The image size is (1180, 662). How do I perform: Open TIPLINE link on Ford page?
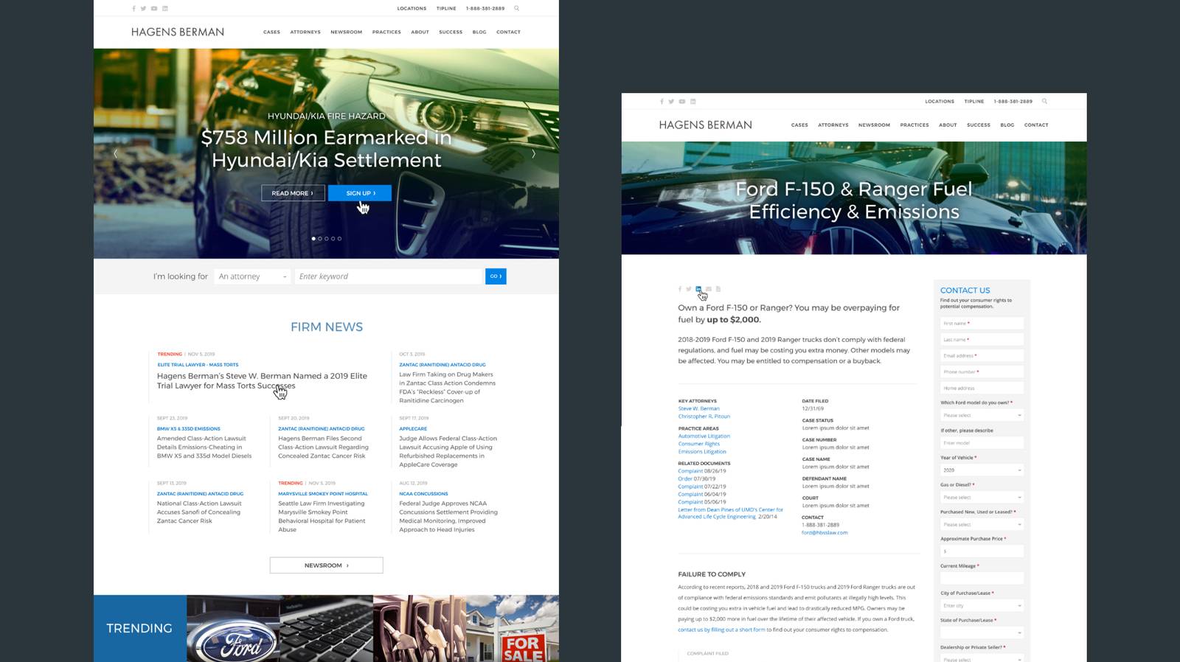click(x=974, y=102)
